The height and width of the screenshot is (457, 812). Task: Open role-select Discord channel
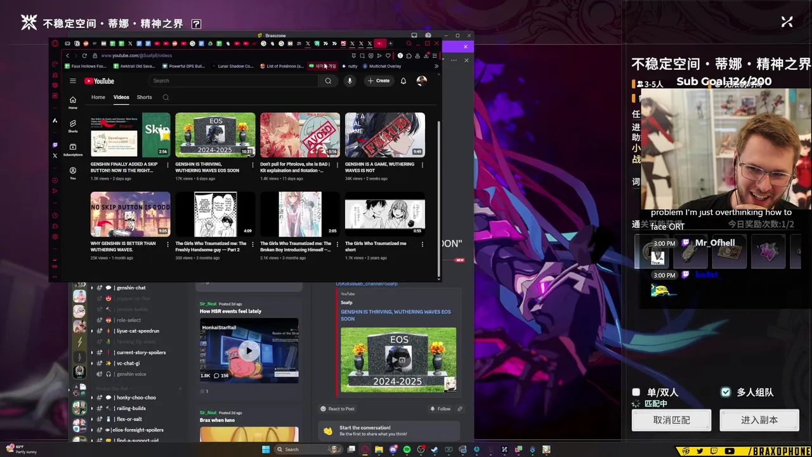(129, 320)
